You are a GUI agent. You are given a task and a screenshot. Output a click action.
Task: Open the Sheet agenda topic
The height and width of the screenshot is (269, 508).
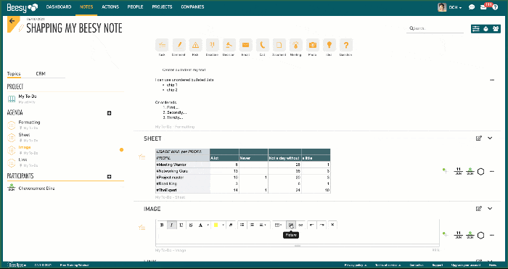(24, 135)
